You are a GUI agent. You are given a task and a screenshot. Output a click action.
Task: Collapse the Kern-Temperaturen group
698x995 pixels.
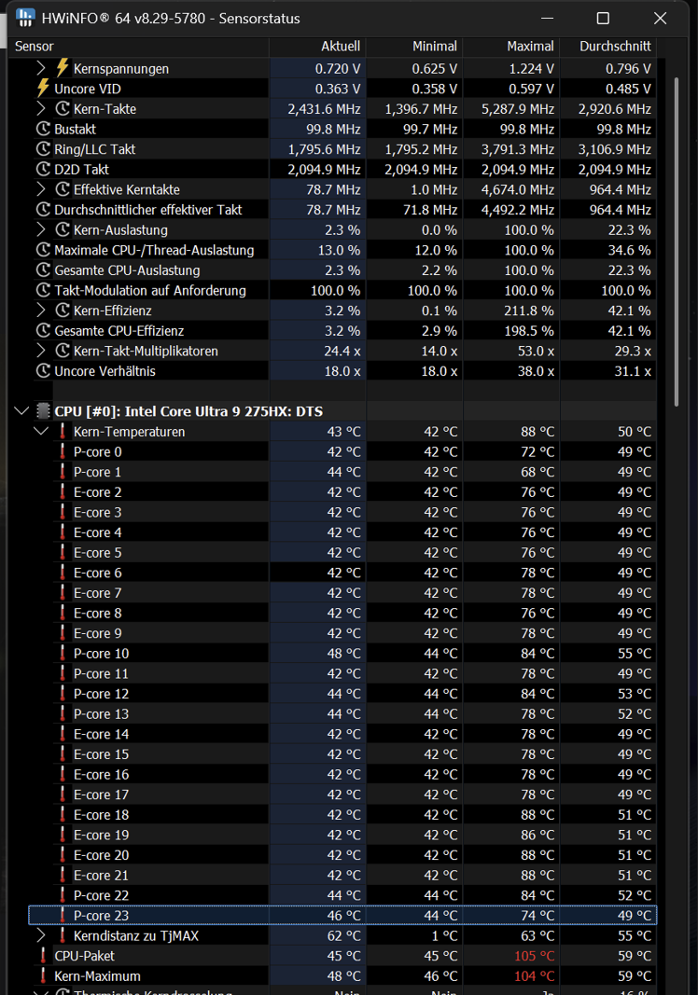[41, 432]
